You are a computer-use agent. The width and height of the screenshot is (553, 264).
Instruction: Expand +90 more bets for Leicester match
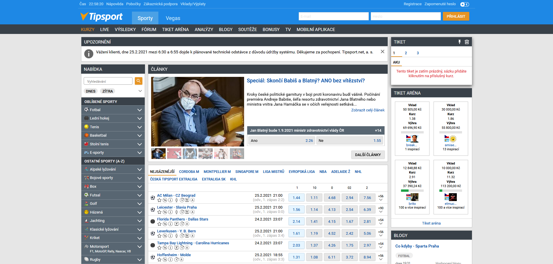pyautogui.click(x=381, y=210)
